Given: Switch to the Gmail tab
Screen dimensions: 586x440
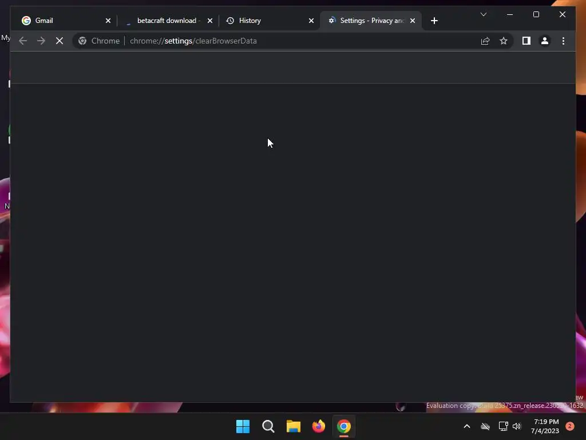Looking at the screenshot, I should [66, 21].
